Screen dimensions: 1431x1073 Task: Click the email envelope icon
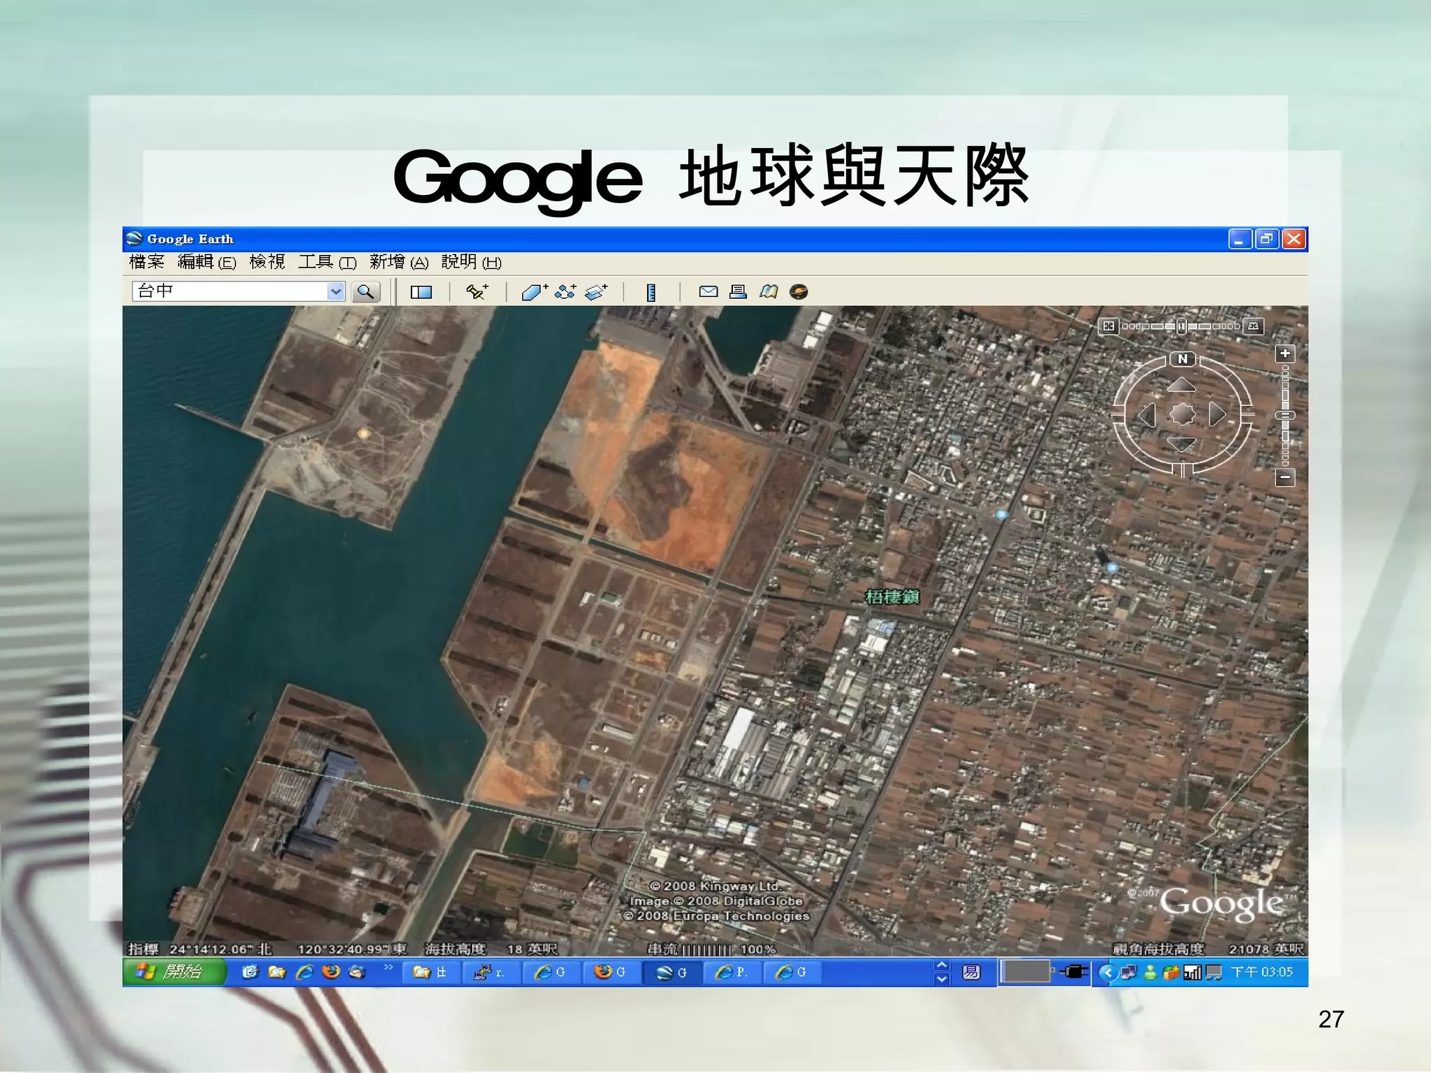click(x=709, y=291)
